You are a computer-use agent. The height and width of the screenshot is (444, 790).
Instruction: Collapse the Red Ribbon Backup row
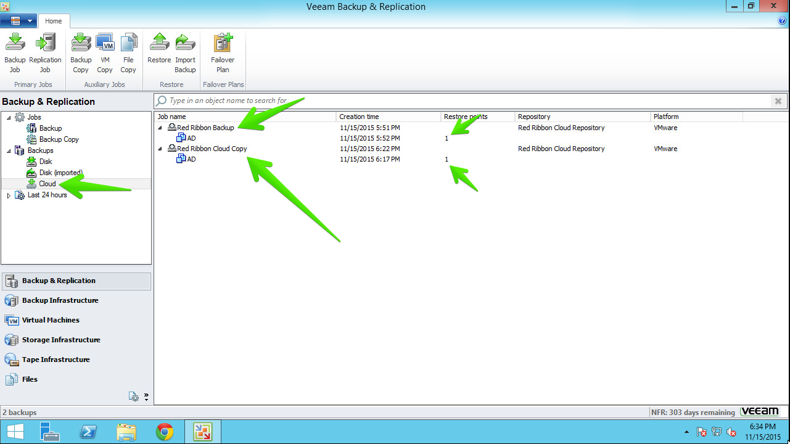click(160, 128)
